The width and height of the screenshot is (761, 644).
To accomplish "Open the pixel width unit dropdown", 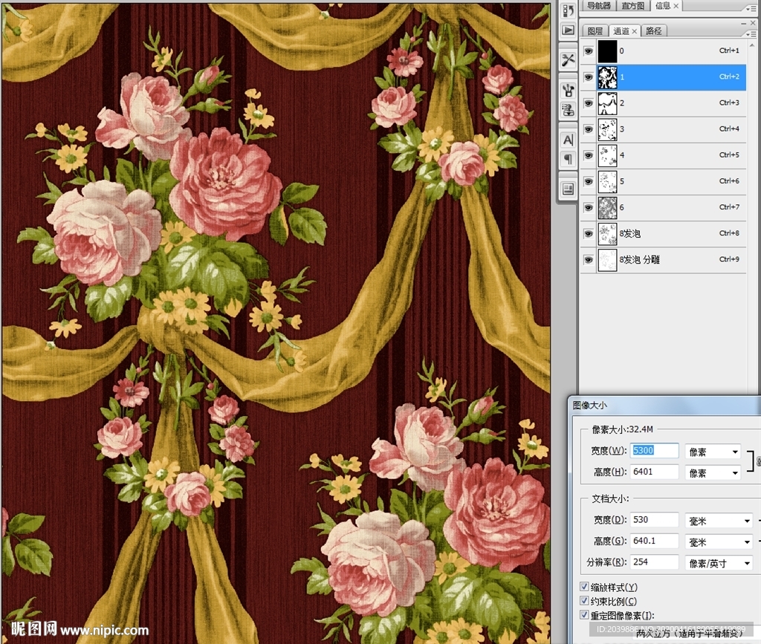I will (713, 452).
